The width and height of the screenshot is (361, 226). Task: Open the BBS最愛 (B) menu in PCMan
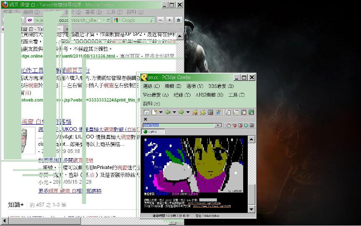coord(221,86)
